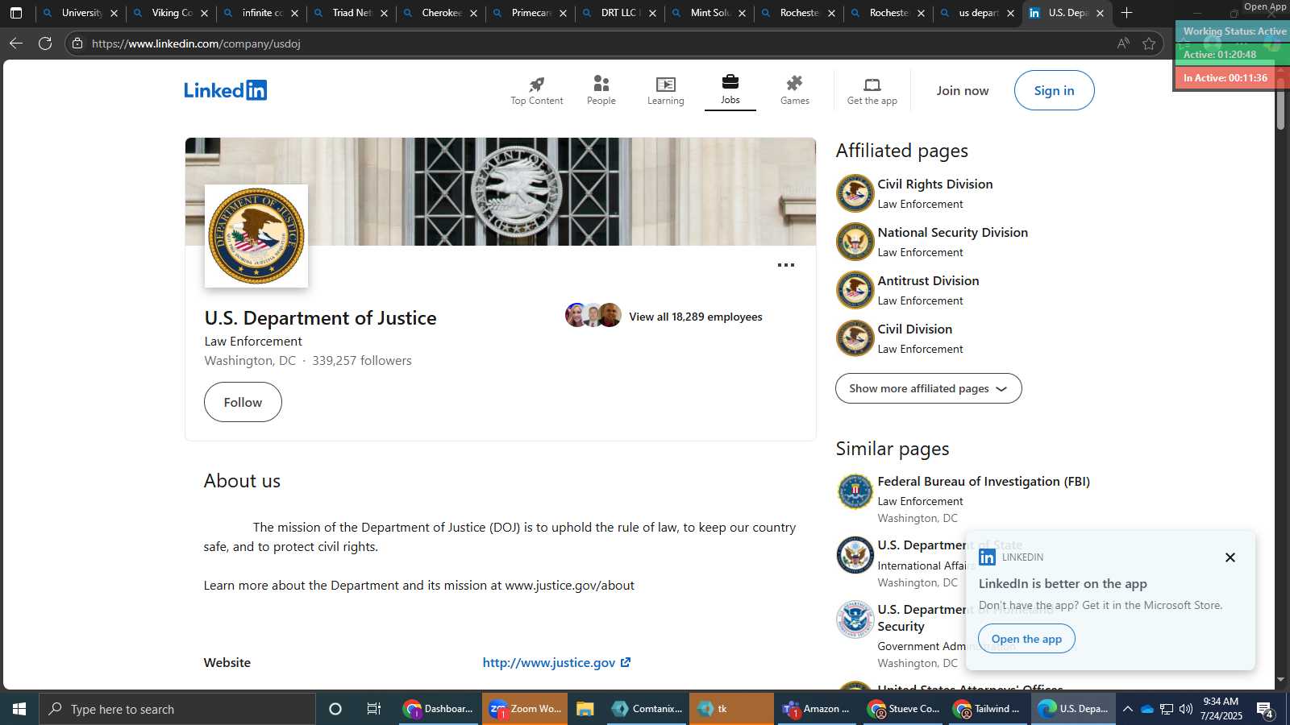Image resolution: width=1290 pixels, height=725 pixels.
Task: Switch to the Triad Net tab
Action: [351, 13]
